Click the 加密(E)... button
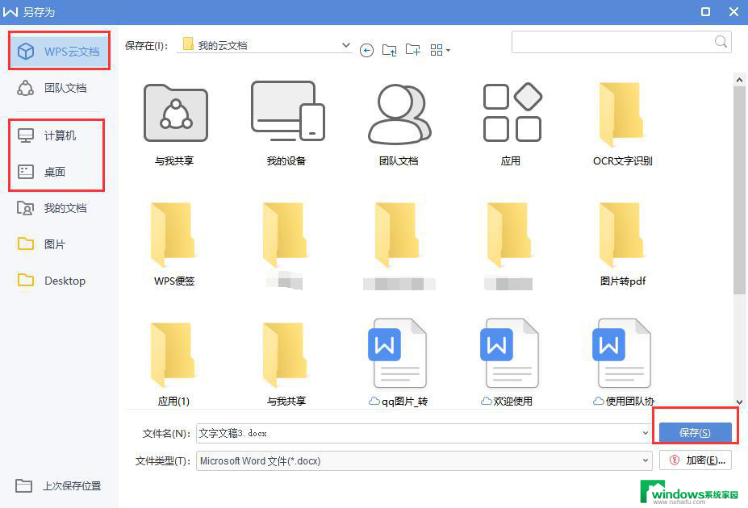Viewport: 748px width, 508px height. point(695,460)
